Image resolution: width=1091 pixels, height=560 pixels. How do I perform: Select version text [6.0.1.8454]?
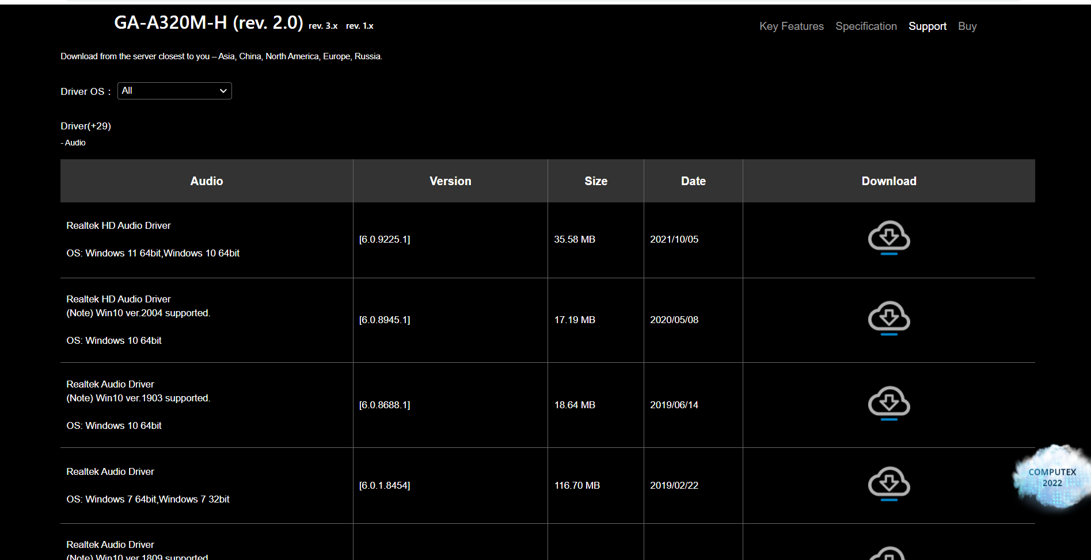tap(385, 485)
